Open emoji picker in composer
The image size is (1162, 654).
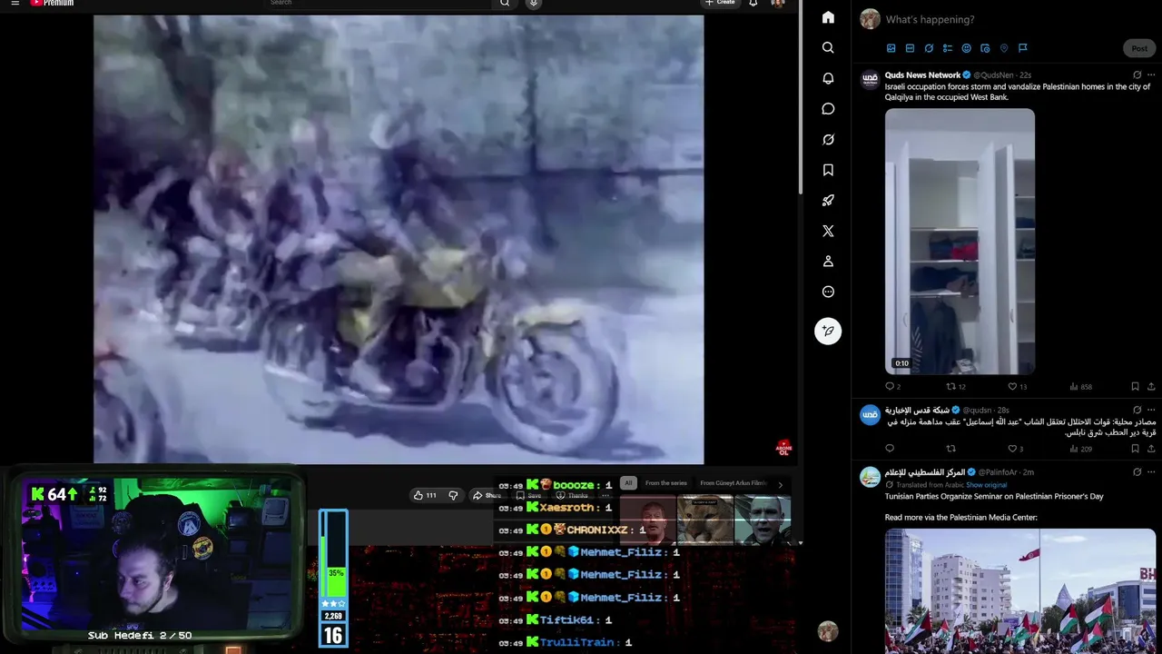click(966, 48)
